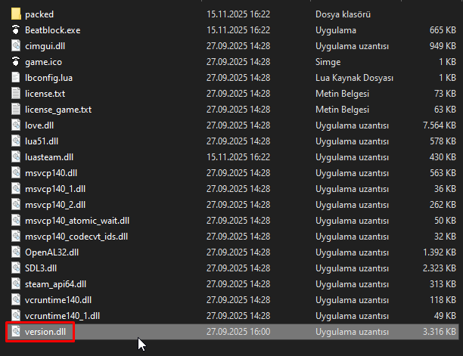The width and height of the screenshot is (463, 356).
Task: Click the msvcp140_atomic_wait.dll file icon
Action: 16,220
